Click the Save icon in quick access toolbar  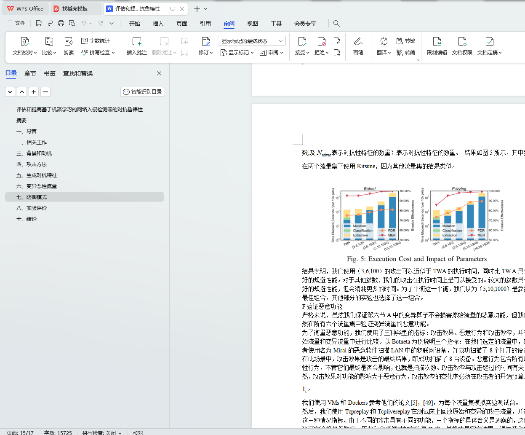click(x=39, y=23)
